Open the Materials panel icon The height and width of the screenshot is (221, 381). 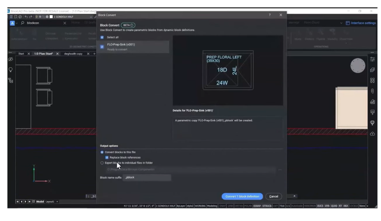pyautogui.click(x=372, y=101)
